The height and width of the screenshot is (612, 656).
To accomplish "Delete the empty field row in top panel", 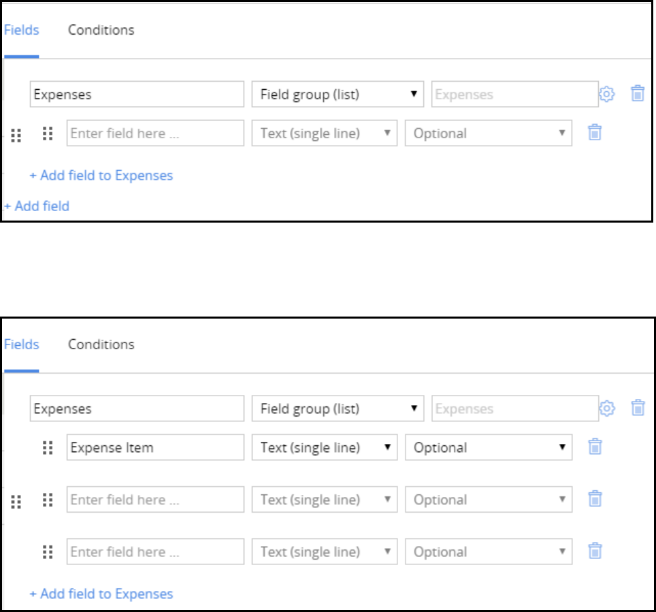I will [595, 133].
